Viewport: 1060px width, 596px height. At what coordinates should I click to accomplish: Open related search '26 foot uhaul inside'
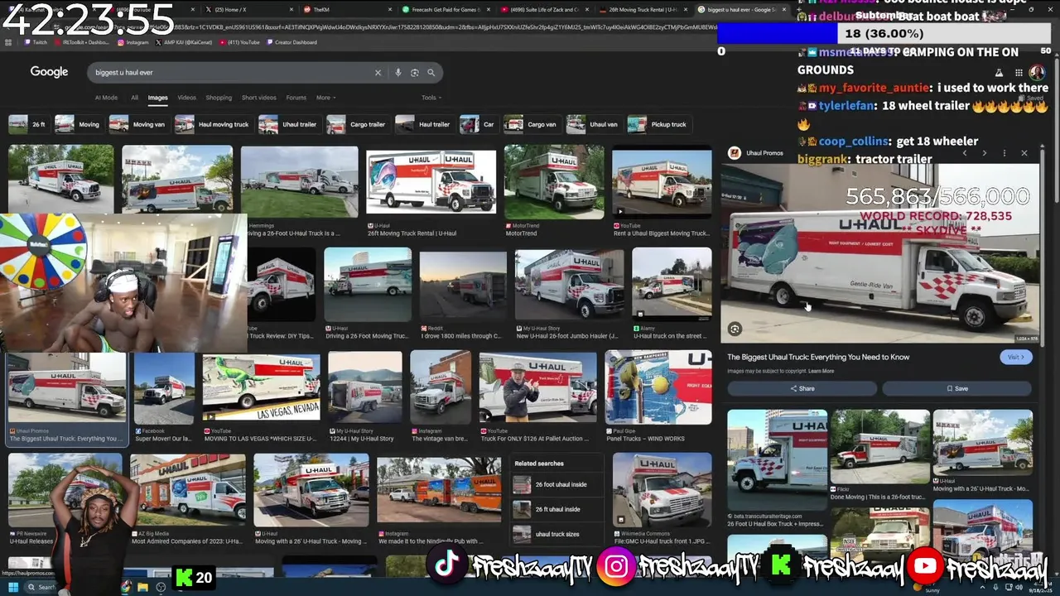point(556,484)
